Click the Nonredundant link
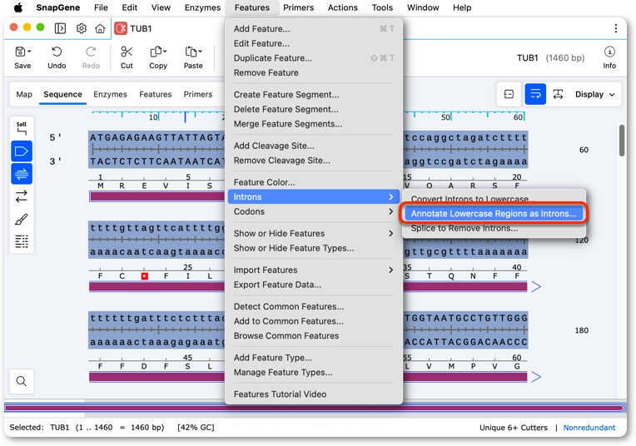Screen dimensions: 636x446 (589, 428)
